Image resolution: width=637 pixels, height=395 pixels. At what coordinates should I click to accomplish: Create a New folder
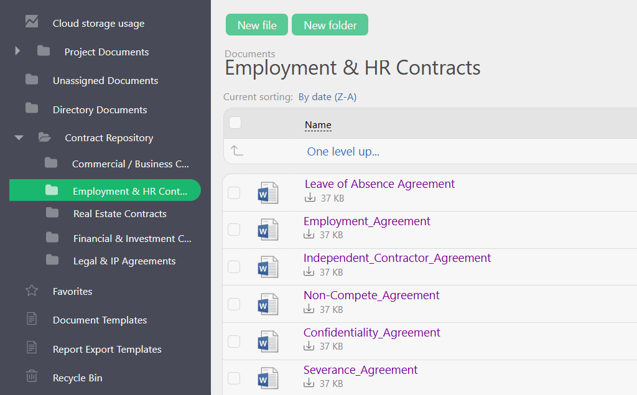pos(330,25)
